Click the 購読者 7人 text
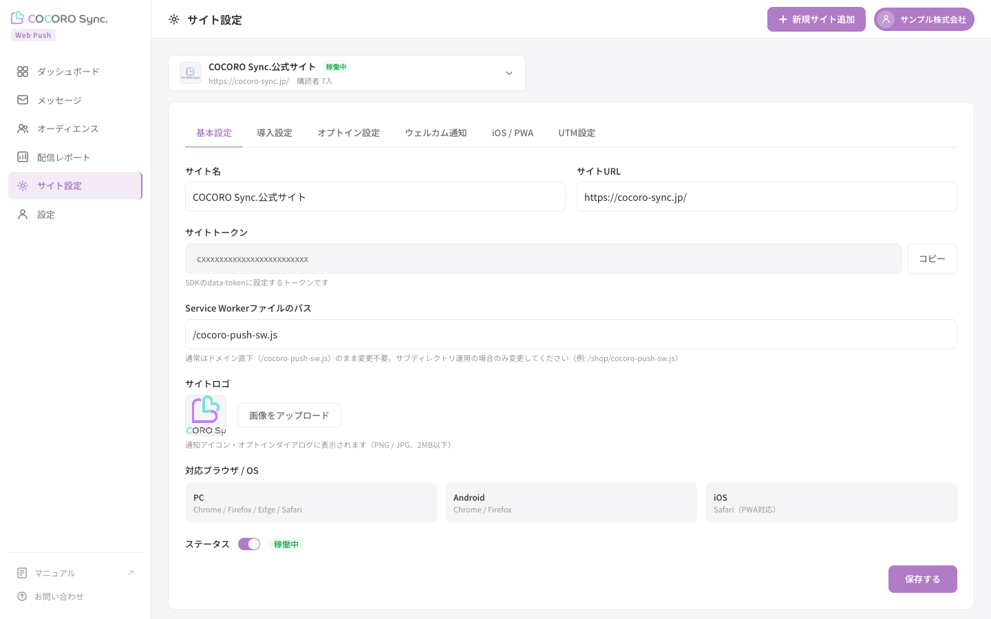Image resolution: width=991 pixels, height=619 pixels. [x=315, y=81]
